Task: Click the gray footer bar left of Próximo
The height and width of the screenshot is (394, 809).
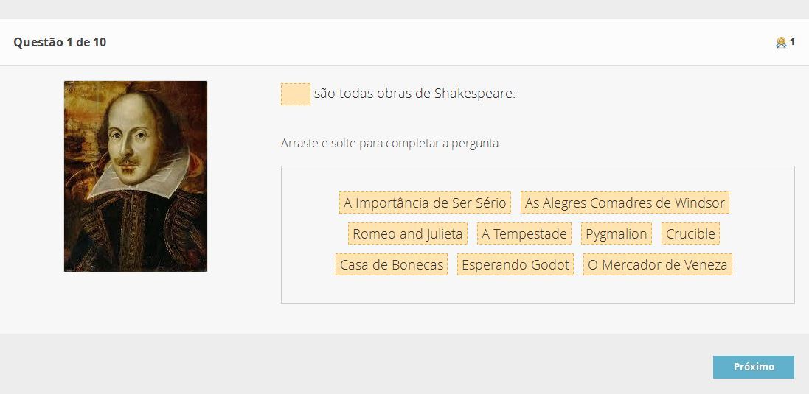Action: pyautogui.click(x=369, y=366)
